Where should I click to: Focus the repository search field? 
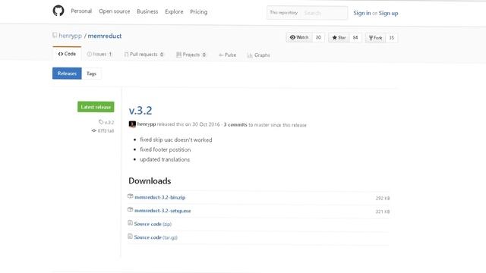click(324, 13)
